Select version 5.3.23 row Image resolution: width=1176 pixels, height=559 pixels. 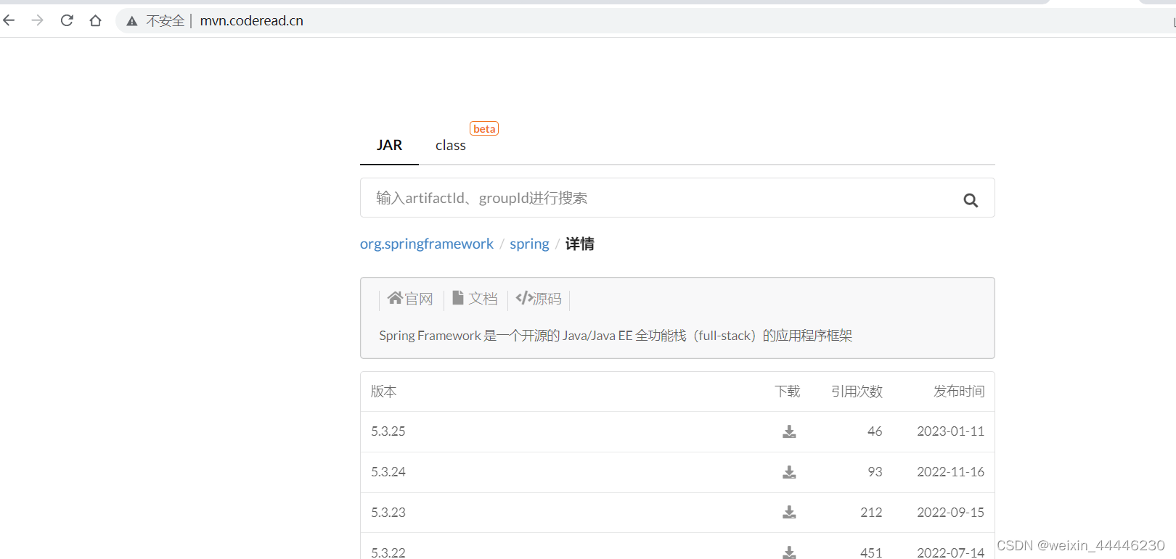pyautogui.click(x=677, y=513)
